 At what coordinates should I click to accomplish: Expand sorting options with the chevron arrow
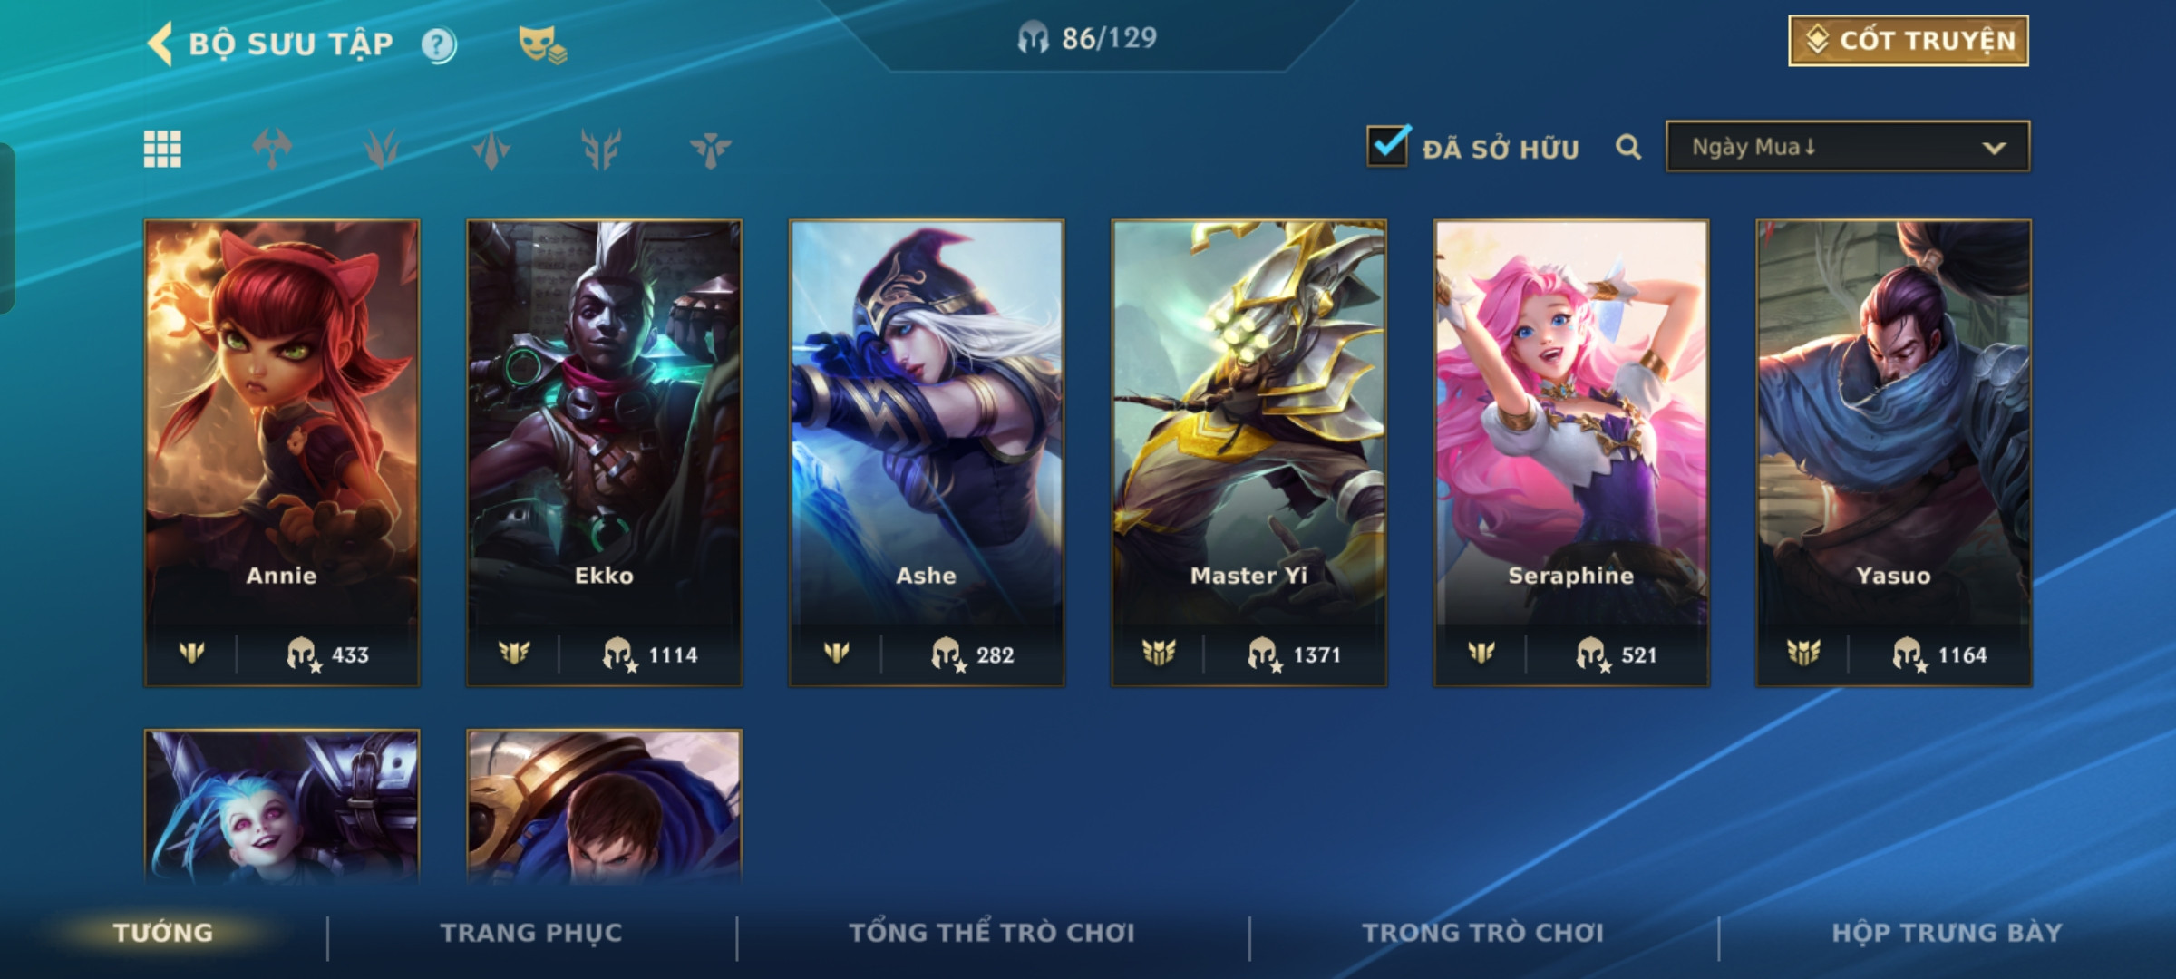pos(1994,148)
